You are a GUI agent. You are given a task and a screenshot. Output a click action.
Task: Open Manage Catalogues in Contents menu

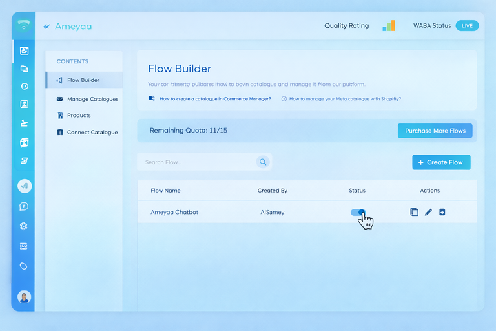[x=92, y=99]
